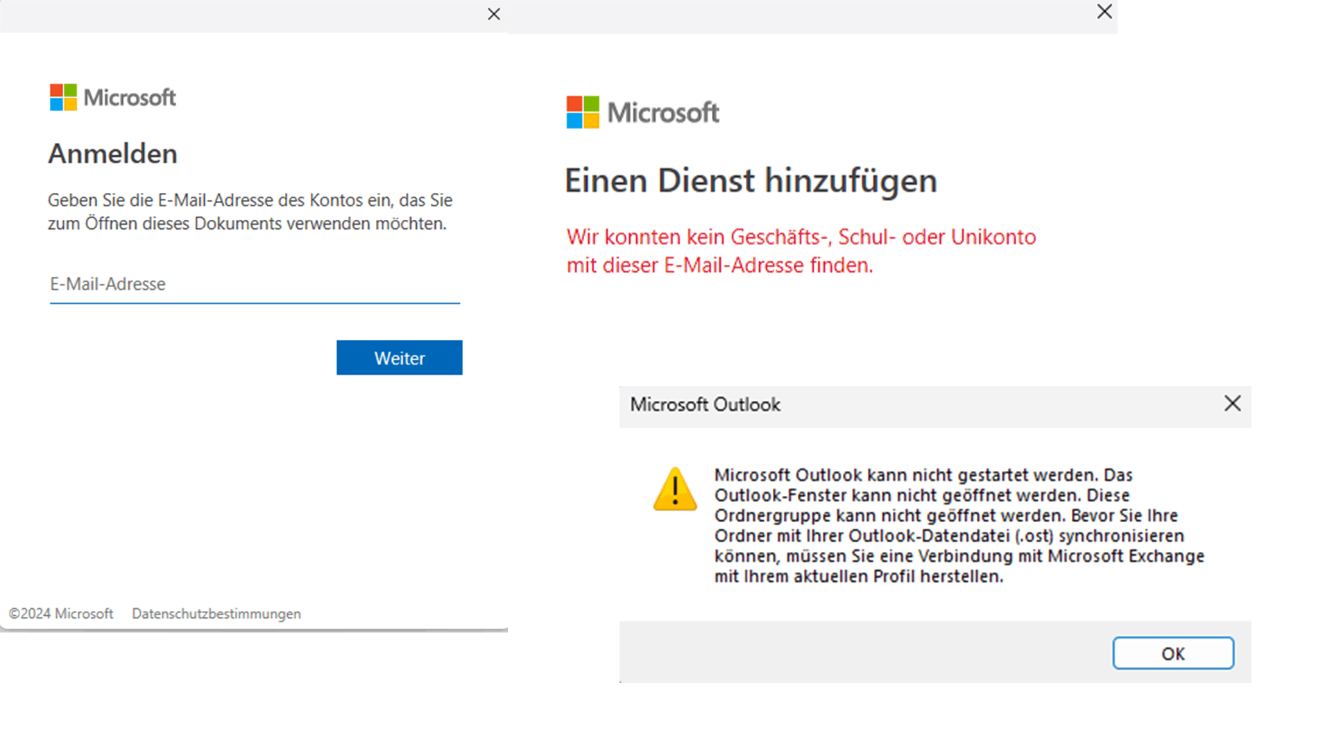This screenshot has height=749, width=1332.
Task: Open the Datenschutzbestimmungen link
Action: 216,614
